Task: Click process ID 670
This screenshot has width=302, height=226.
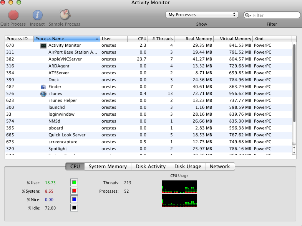Action: 10,46
